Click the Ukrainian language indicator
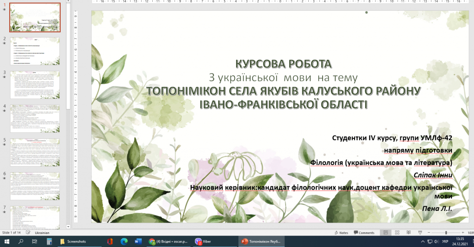 tap(42, 233)
